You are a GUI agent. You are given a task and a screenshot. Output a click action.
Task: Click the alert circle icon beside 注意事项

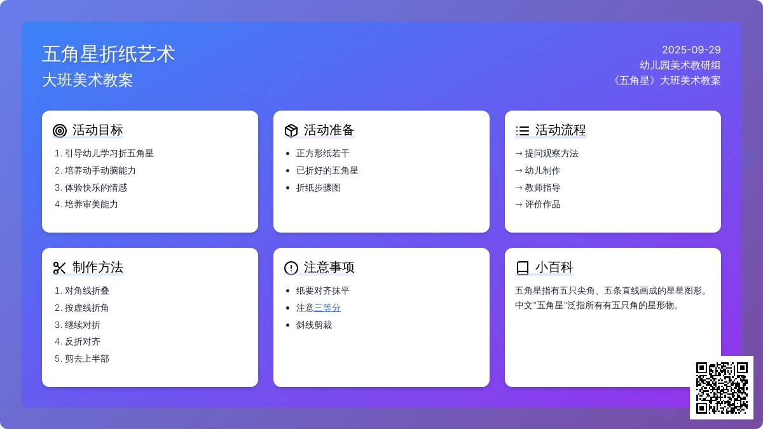291,268
